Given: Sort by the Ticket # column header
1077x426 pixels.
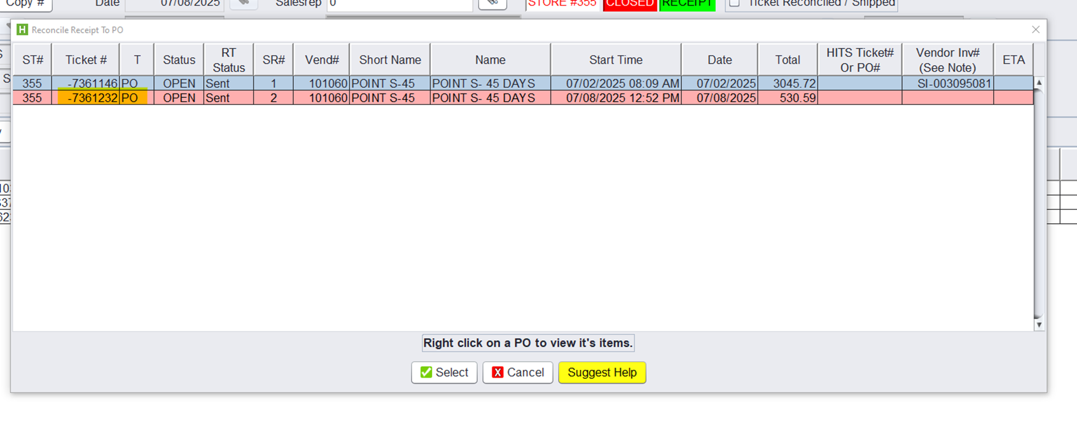Looking at the screenshot, I should coord(86,60).
